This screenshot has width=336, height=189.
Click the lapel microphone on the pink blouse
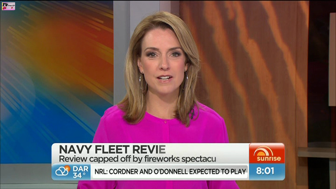192,113
